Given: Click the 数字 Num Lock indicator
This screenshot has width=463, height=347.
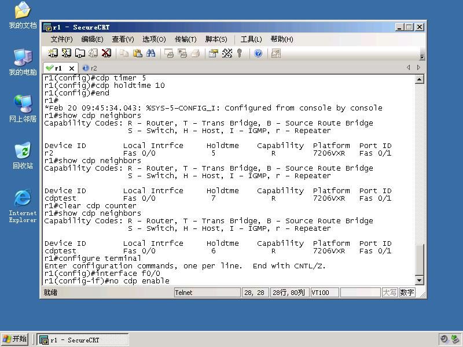Looking at the screenshot, I should [x=407, y=293].
